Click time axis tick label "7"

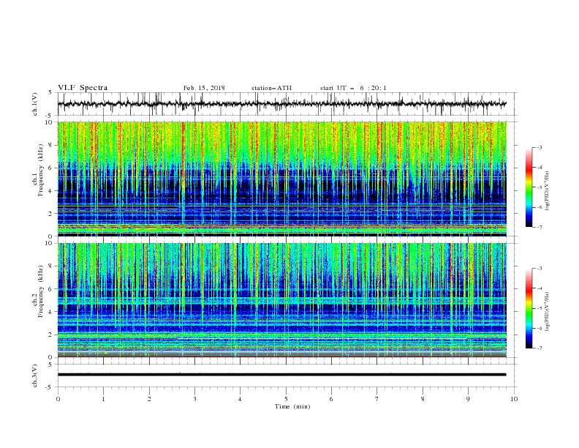pos(377,399)
